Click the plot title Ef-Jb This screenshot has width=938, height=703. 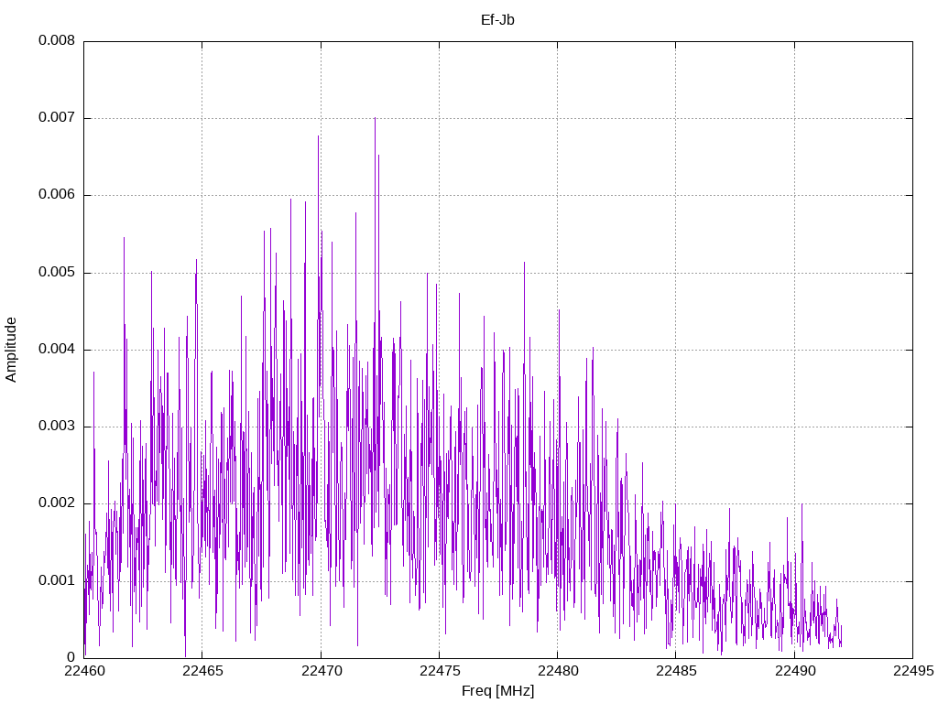coord(497,20)
